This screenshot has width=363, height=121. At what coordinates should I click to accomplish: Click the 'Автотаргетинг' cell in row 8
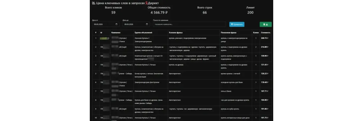click(x=175, y=100)
